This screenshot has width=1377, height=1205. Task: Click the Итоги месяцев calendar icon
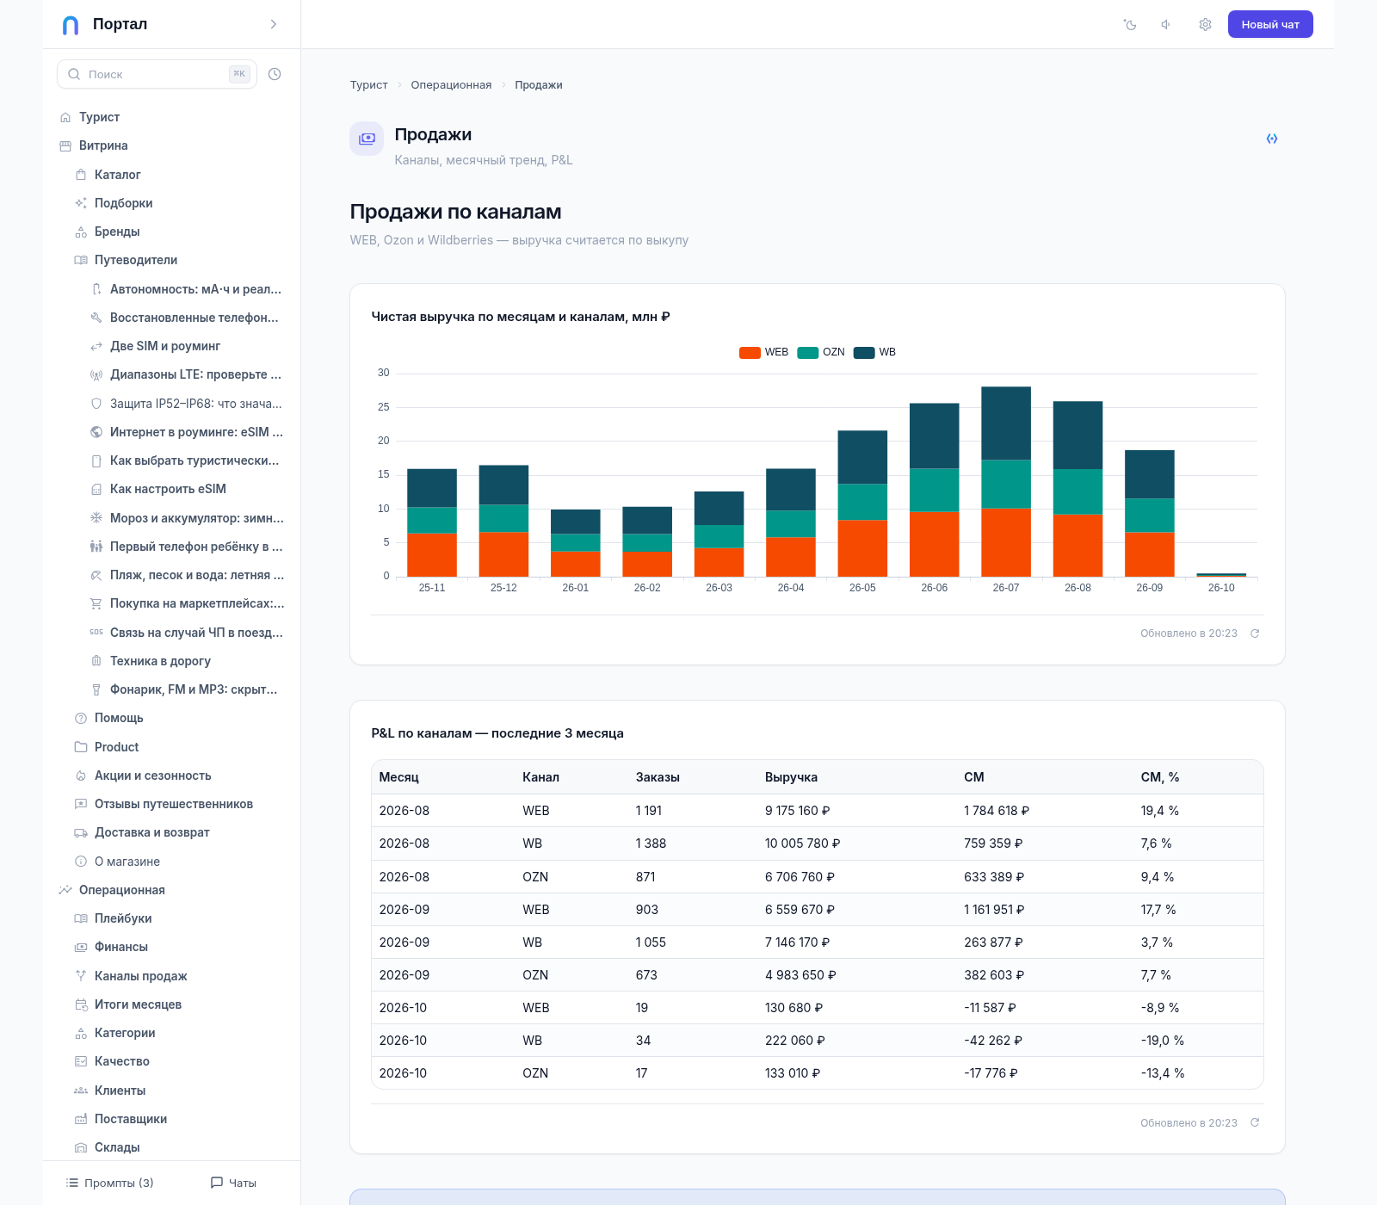[81, 1004]
